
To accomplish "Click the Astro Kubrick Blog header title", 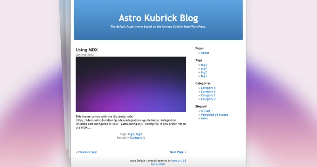I will 158,18.
